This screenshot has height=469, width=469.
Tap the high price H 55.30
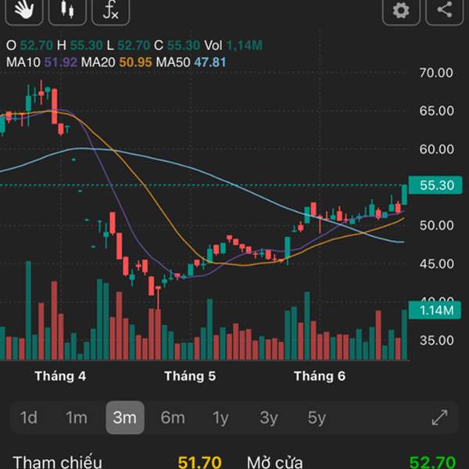pos(80,45)
